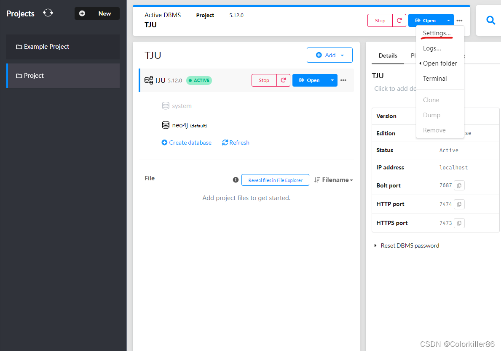
Task: Expand the Reset DBMS password section
Action: coord(407,245)
